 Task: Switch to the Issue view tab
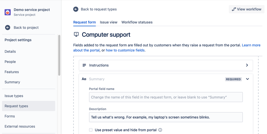click(x=109, y=22)
